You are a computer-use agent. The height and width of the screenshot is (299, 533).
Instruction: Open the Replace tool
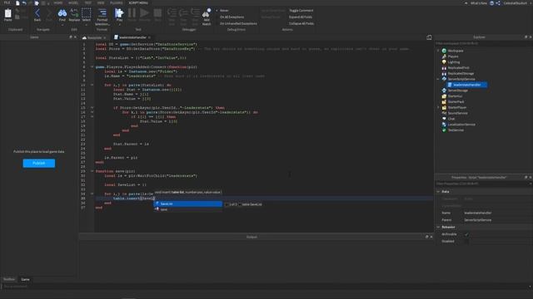pos(74,13)
